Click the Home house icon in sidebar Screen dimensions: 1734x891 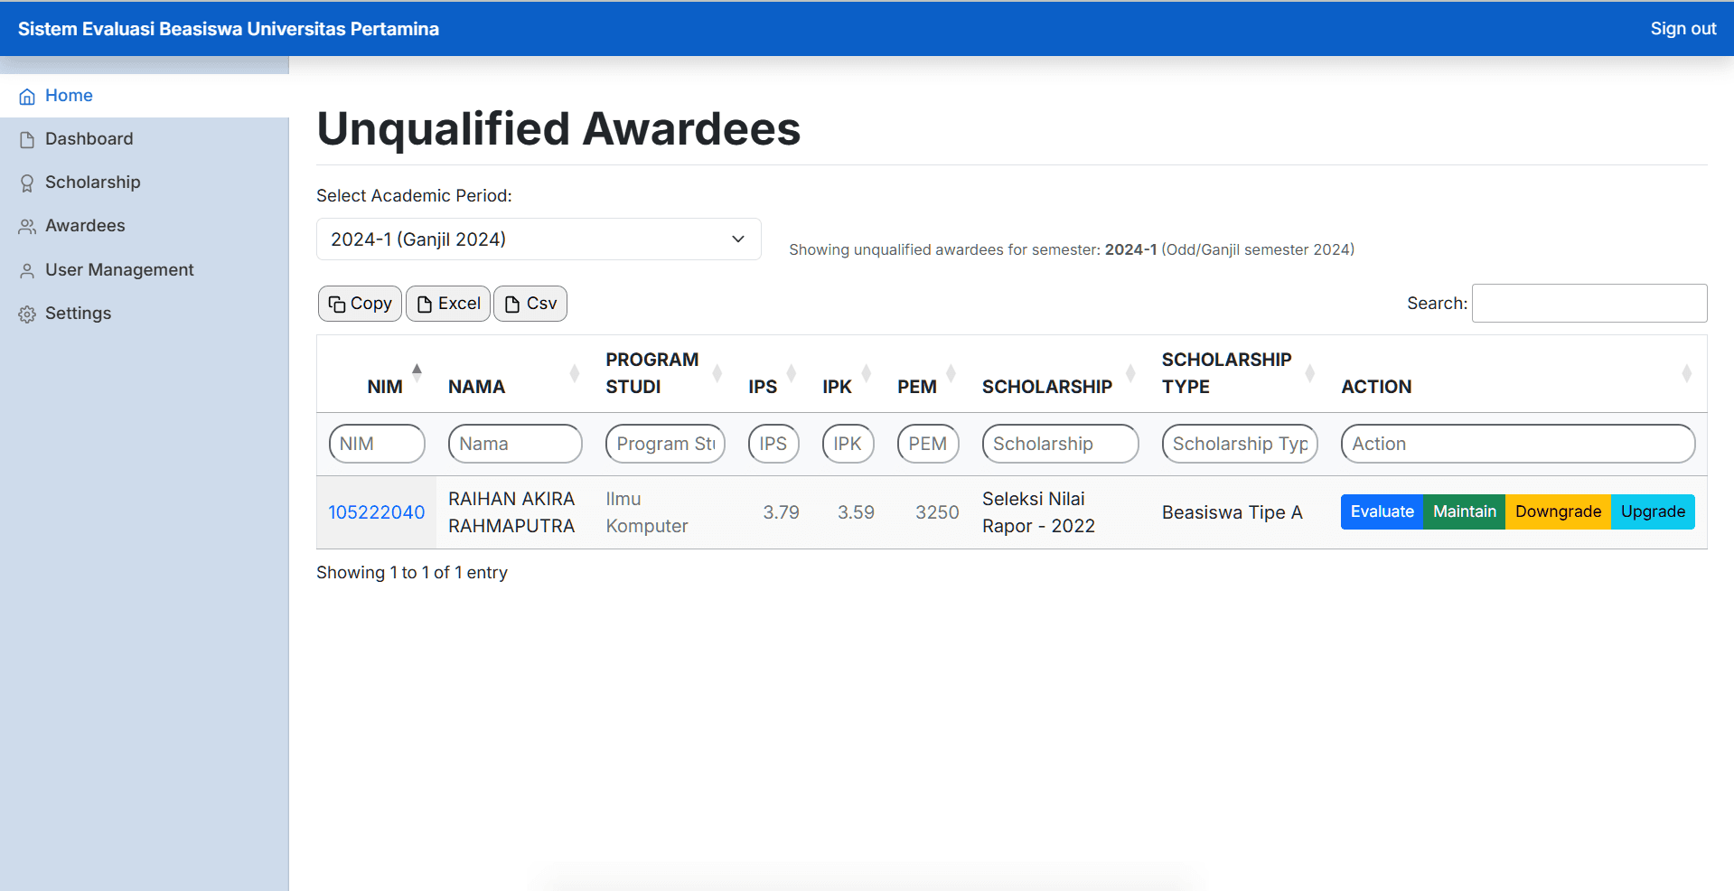(x=27, y=97)
